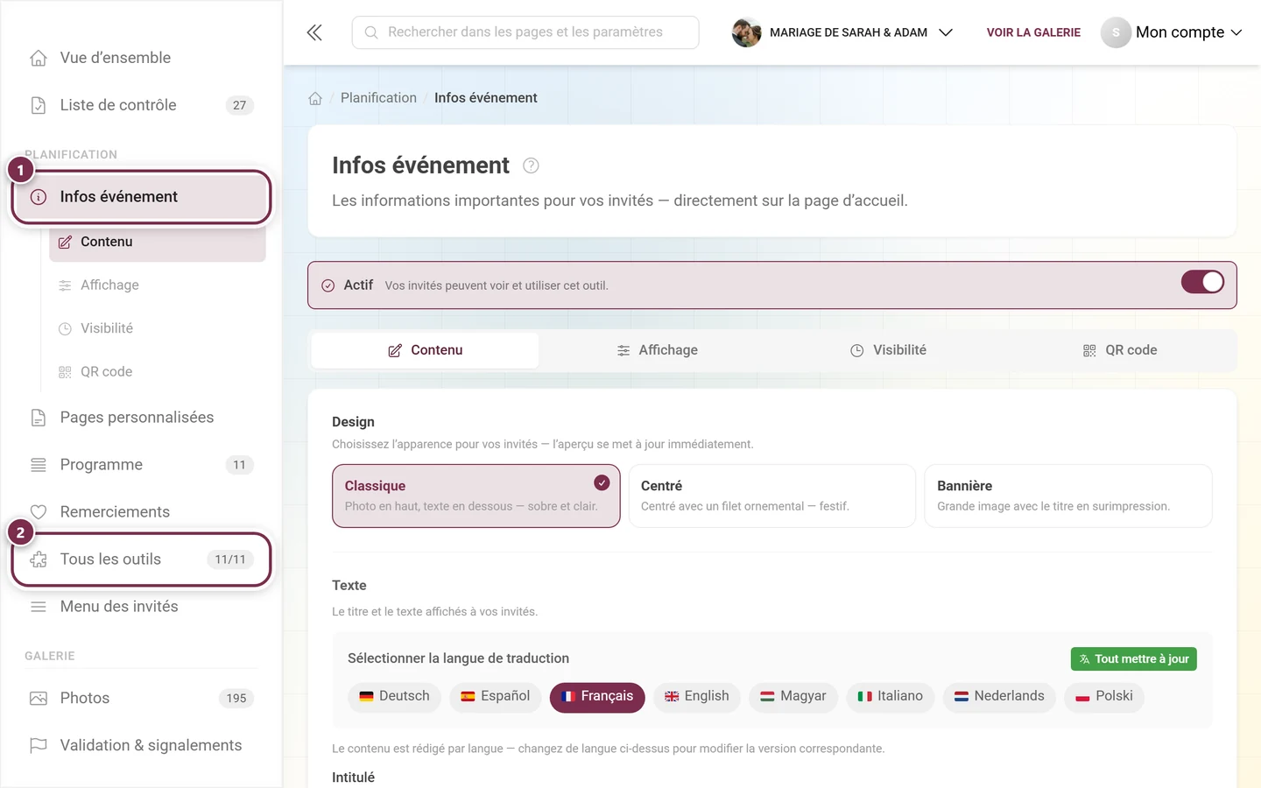The height and width of the screenshot is (788, 1261).
Task: Click the wedding couple avatar thumbnail
Action: coord(747,32)
